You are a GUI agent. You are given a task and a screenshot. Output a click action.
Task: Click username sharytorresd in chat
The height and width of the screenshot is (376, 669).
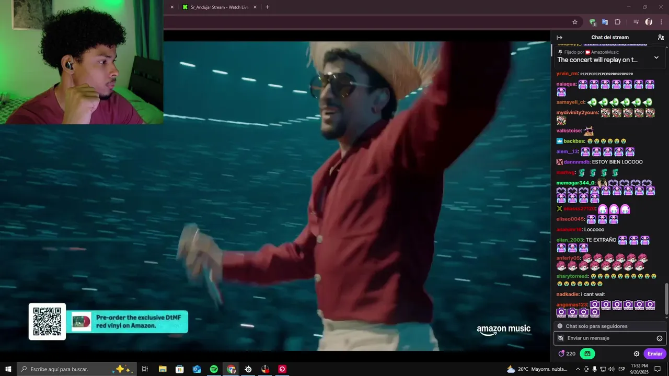click(572, 276)
